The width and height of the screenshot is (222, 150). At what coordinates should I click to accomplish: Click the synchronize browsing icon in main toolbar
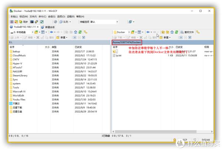(42, 22)
